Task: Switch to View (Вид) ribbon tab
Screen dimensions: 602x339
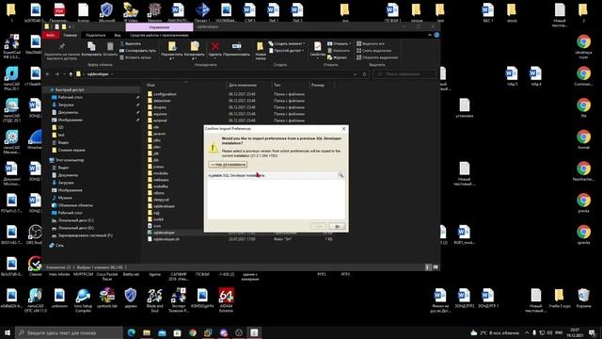Action: [117, 36]
